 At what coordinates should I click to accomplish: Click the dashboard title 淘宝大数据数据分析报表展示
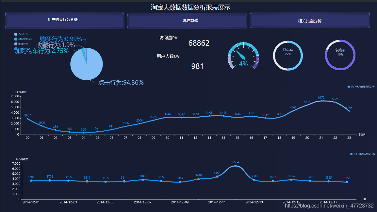coord(190,8)
